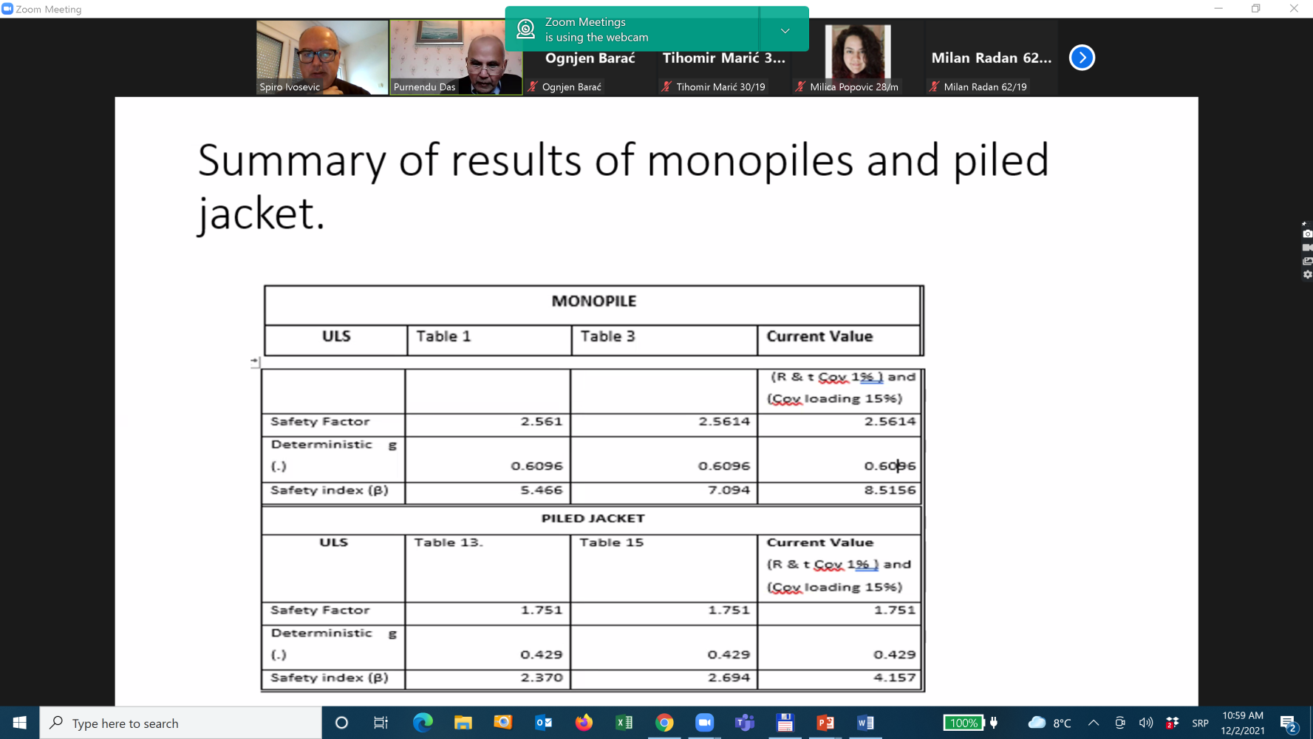The width and height of the screenshot is (1313, 739).
Task: Open the SRP language selector
Action: [x=1200, y=723]
